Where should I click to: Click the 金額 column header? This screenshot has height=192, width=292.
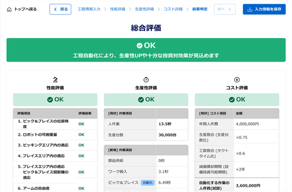(239, 113)
